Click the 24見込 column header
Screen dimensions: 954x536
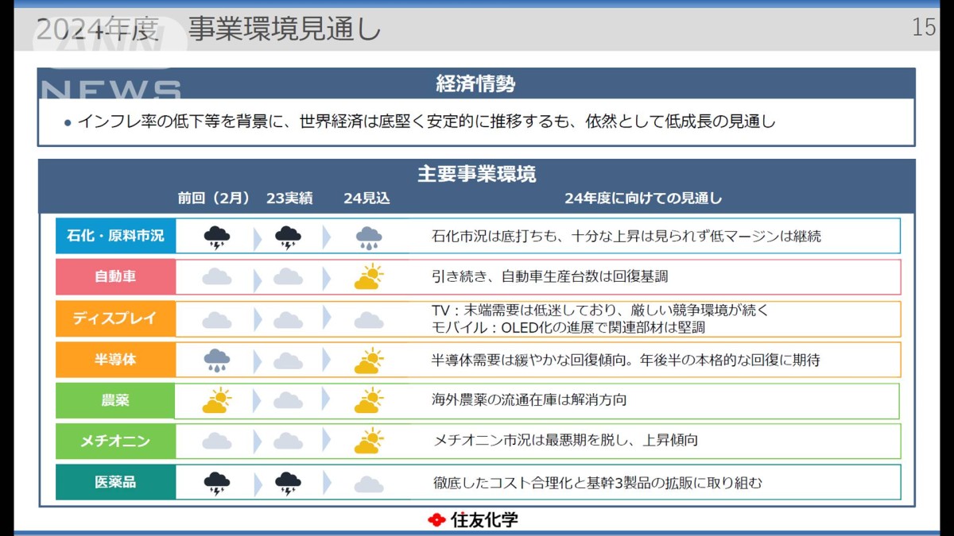pos(366,199)
